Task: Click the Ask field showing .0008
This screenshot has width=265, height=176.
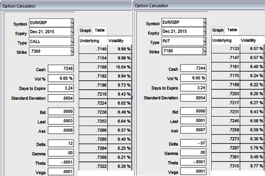Action: coord(61,130)
